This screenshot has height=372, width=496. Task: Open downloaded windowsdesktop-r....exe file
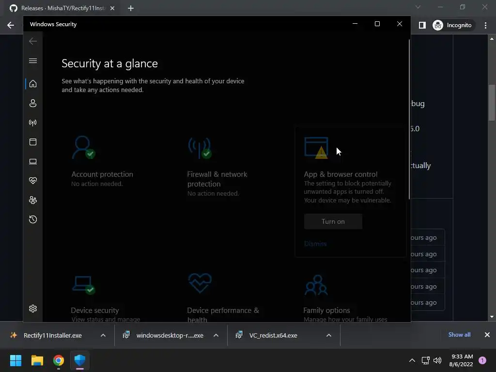(x=170, y=335)
